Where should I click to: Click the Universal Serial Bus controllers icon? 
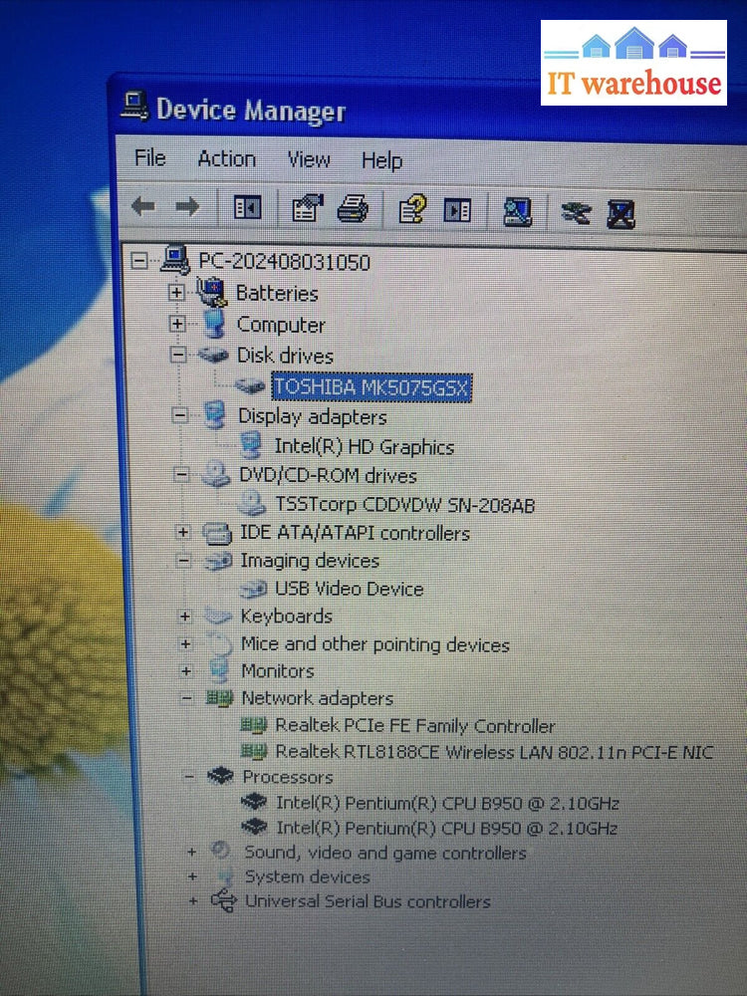click(x=223, y=901)
